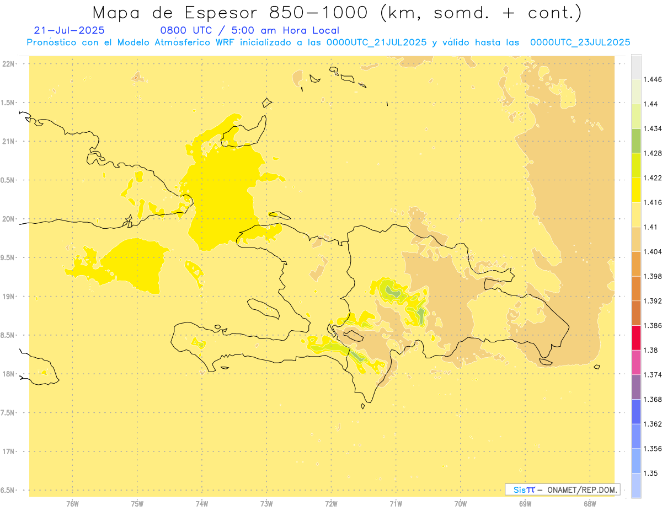This screenshot has height=511, width=662.
Task: Select the "1.398" legend value
Action: coord(652,276)
